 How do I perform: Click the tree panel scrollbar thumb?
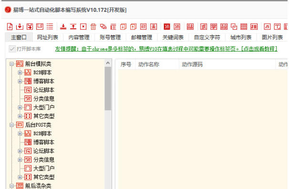[x=108, y=88]
